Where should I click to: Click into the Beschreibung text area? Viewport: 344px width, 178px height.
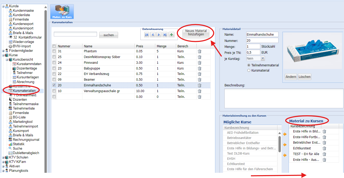283,98
